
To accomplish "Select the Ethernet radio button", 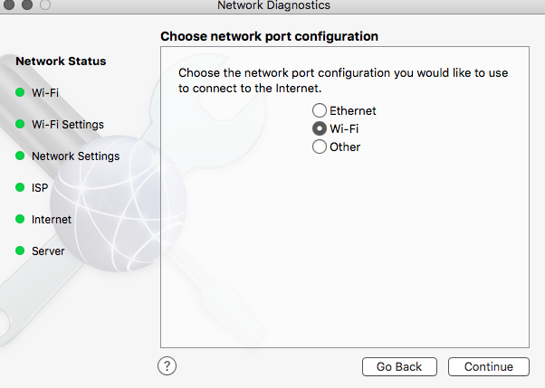I will click(320, 111).
